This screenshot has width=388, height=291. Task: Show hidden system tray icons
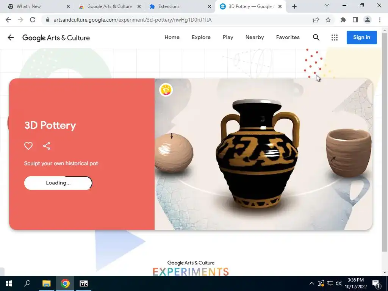[312, 283]
